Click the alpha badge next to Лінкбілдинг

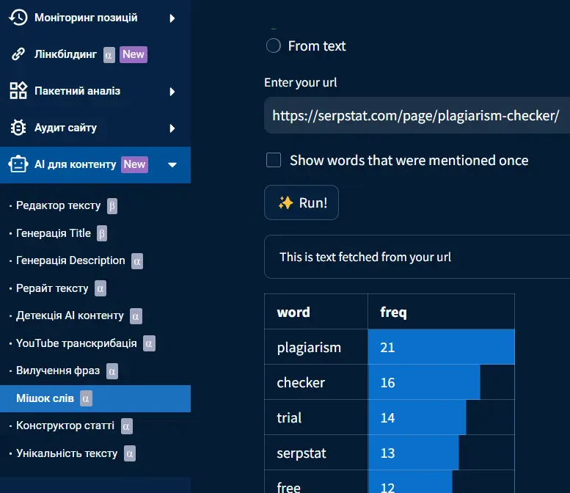[109, 55]
